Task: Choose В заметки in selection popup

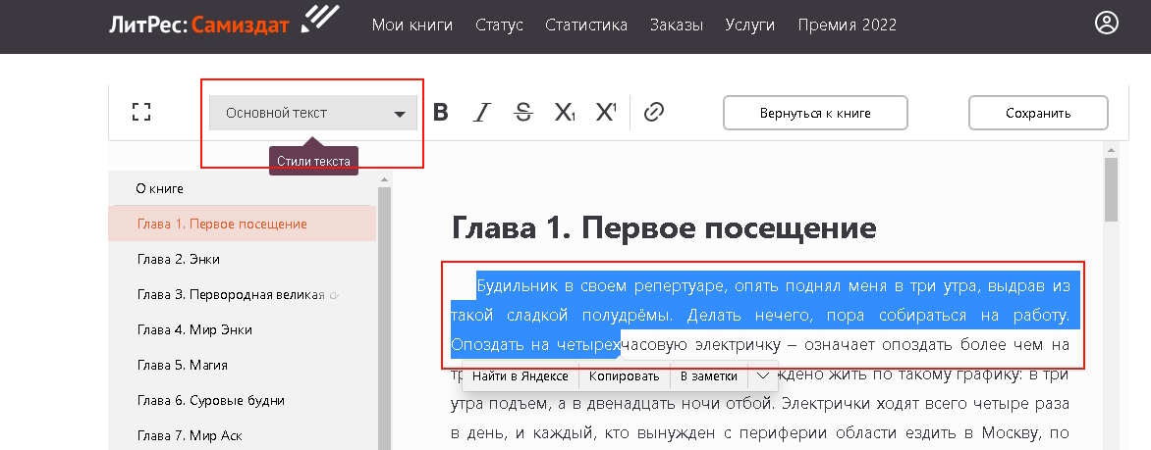Action: [x=708, y=375]
